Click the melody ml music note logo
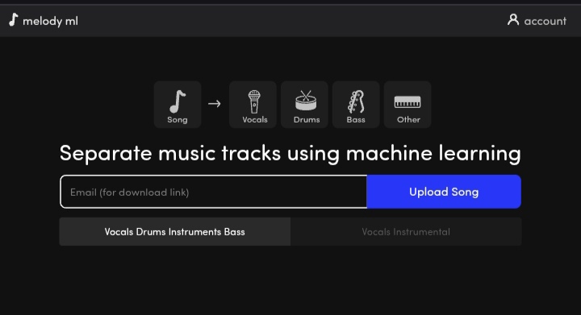Screen dimensions: 581x315 coord(14,20)
